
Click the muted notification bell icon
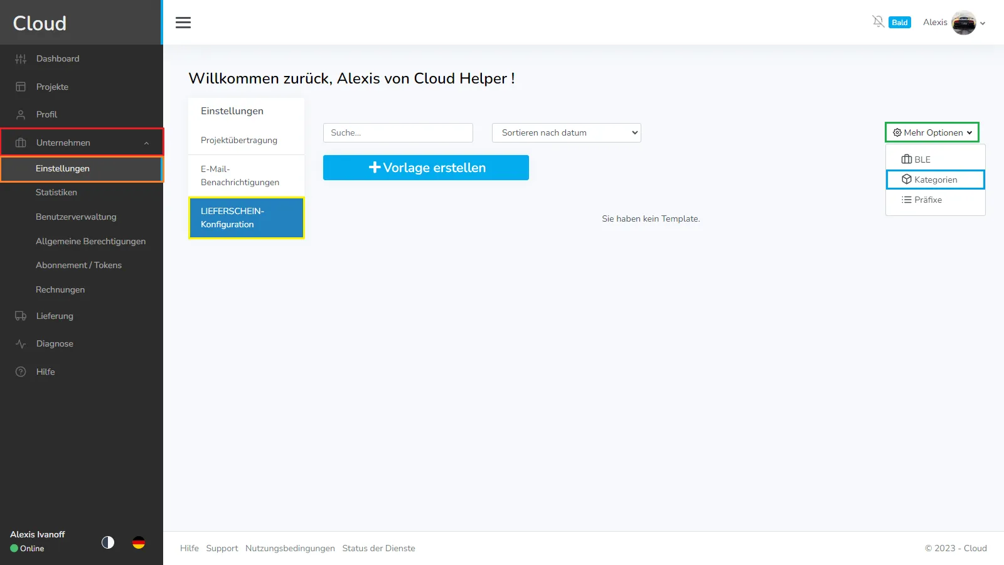878,22
